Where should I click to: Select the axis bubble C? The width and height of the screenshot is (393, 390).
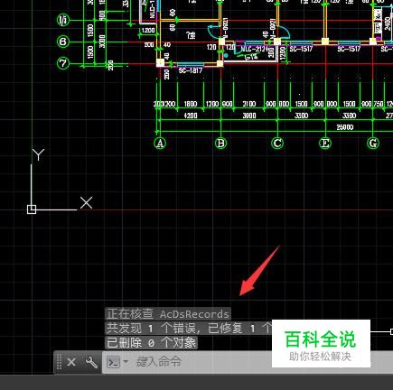point(277,144)
